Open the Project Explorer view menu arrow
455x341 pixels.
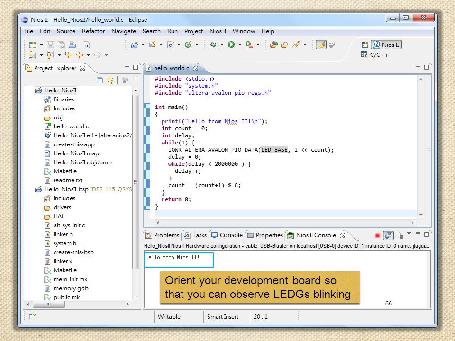pos(136,78)
